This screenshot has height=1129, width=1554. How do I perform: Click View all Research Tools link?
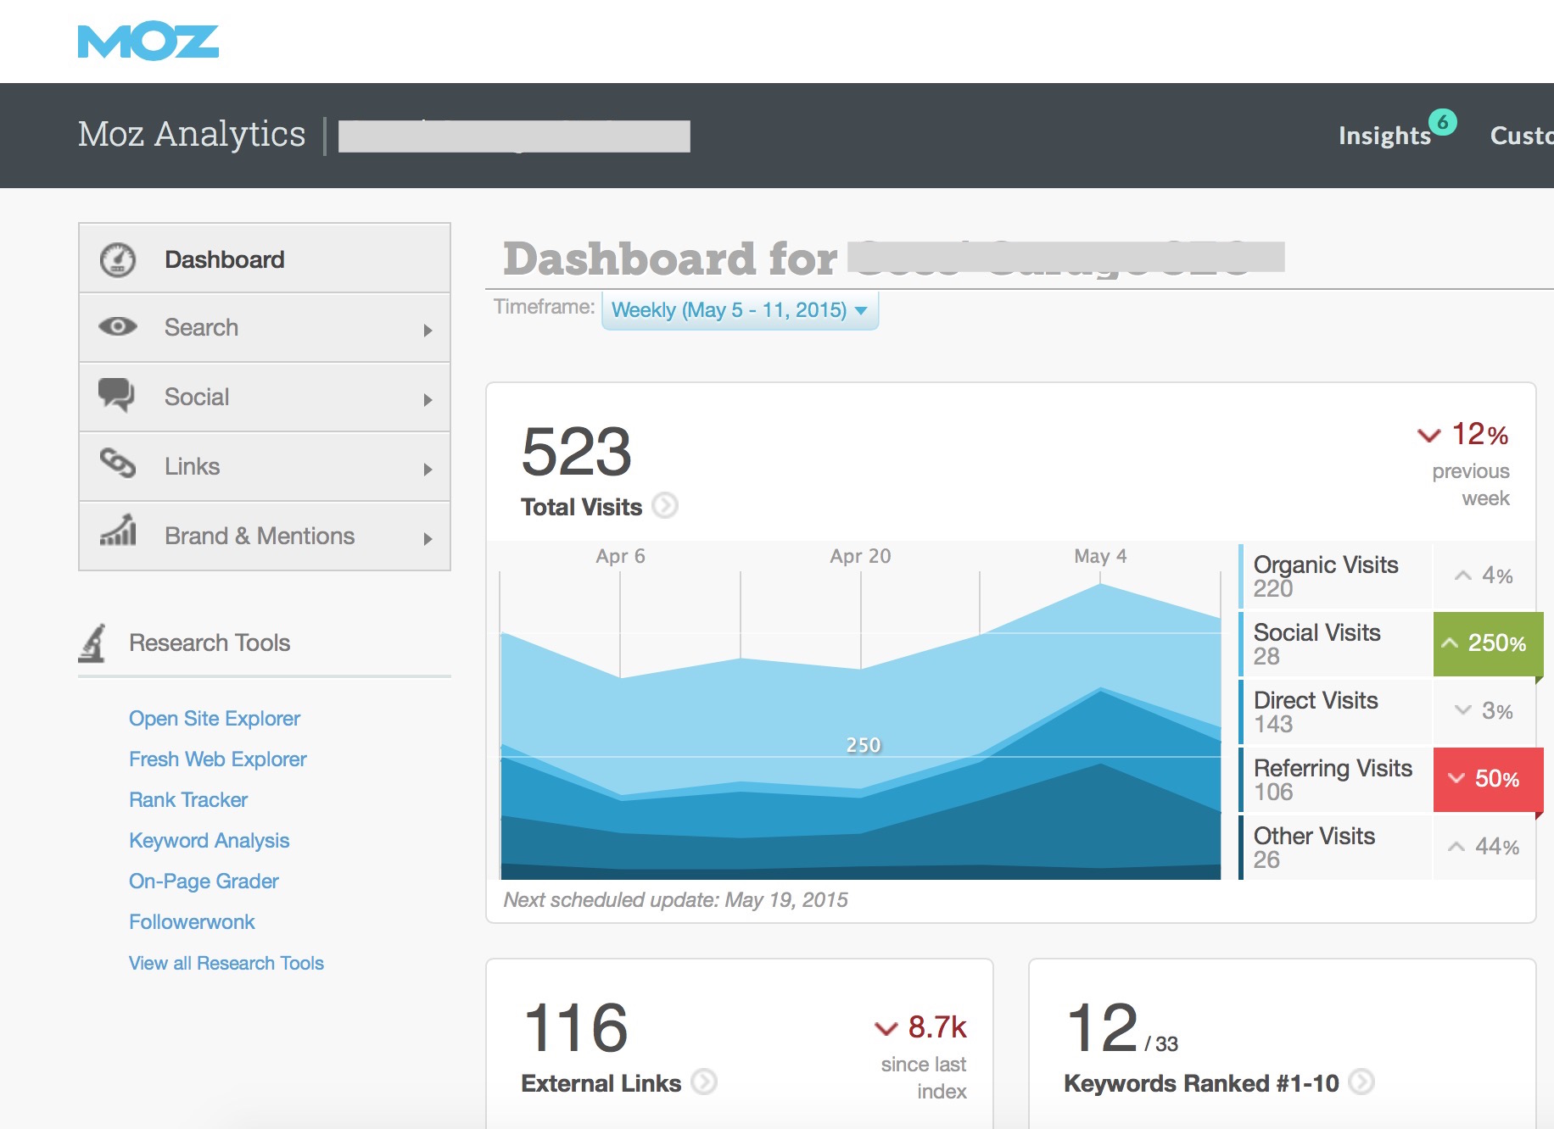point(226,964)
